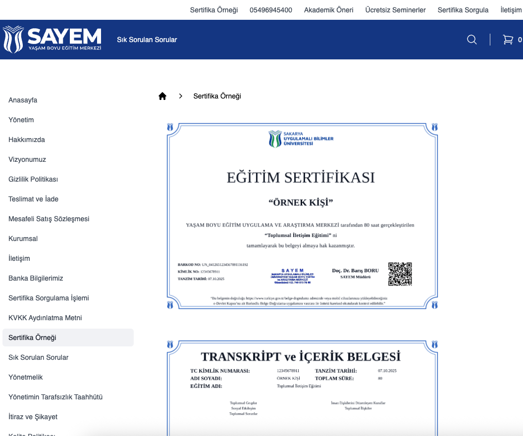Go to Mesafeli Satış Sözleşmesi page
The image size is (523, 436).
pos(49,219)
